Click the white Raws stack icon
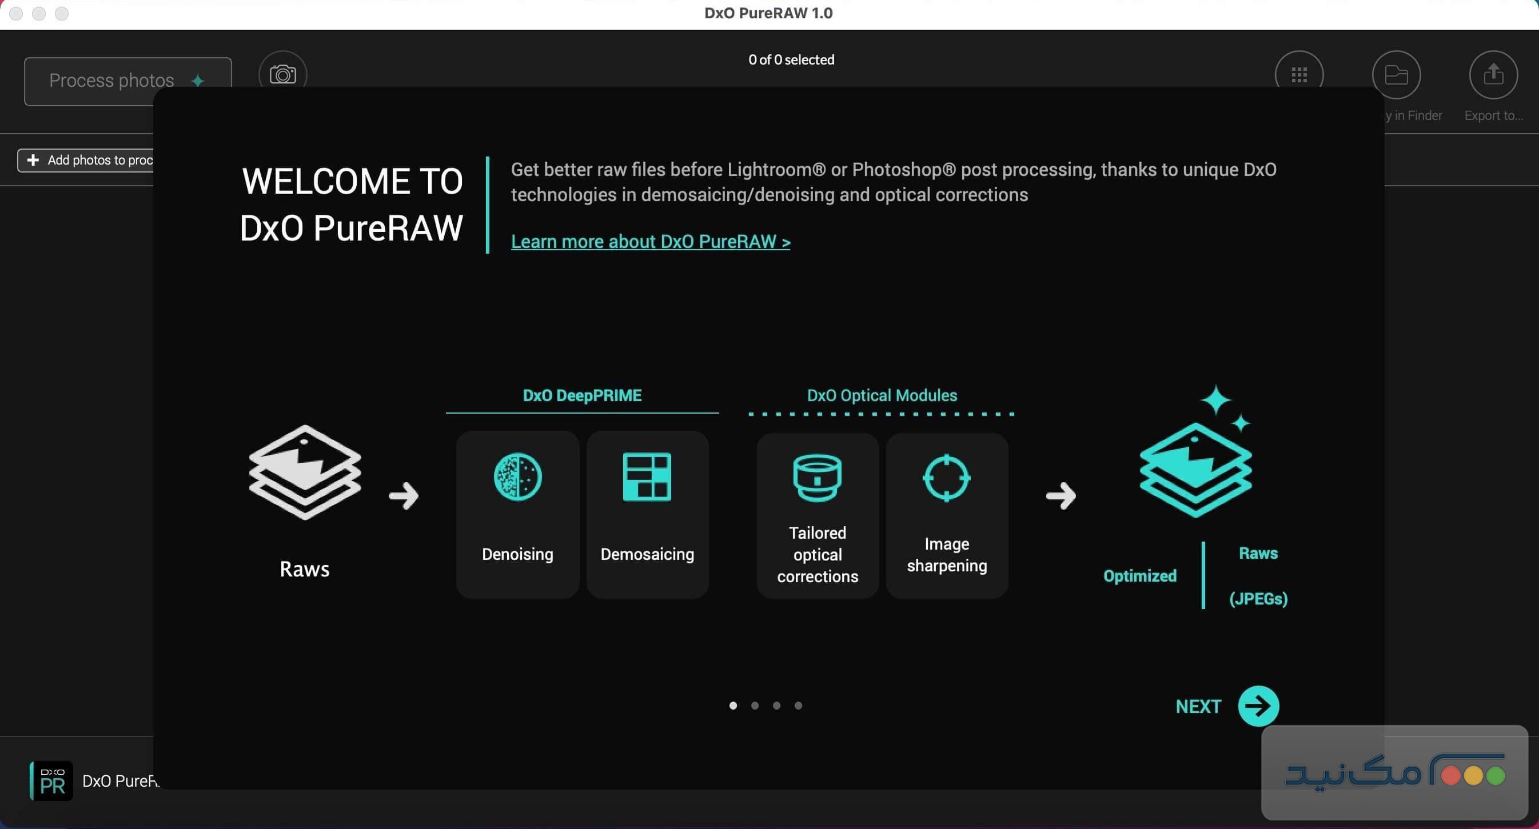Screen dimensions: 1539x829 [x=305, y=472]
